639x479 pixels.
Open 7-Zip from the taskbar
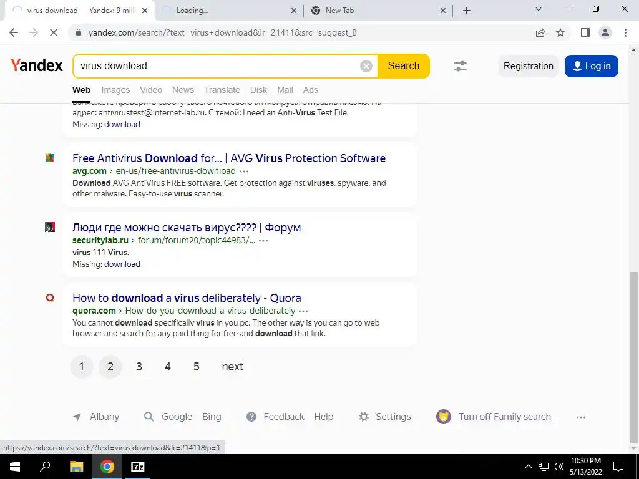point(138,467)
